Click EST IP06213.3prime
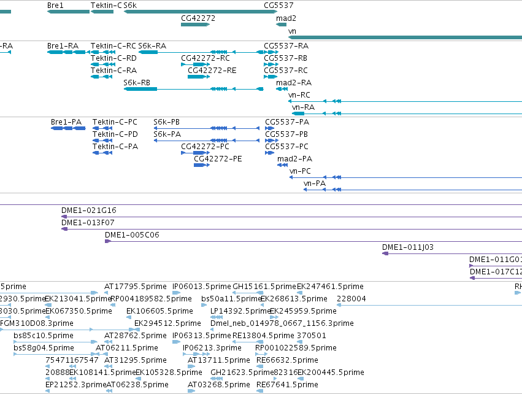Image resolution: width=522 pixels, height=394 pixels. point(212,349)
